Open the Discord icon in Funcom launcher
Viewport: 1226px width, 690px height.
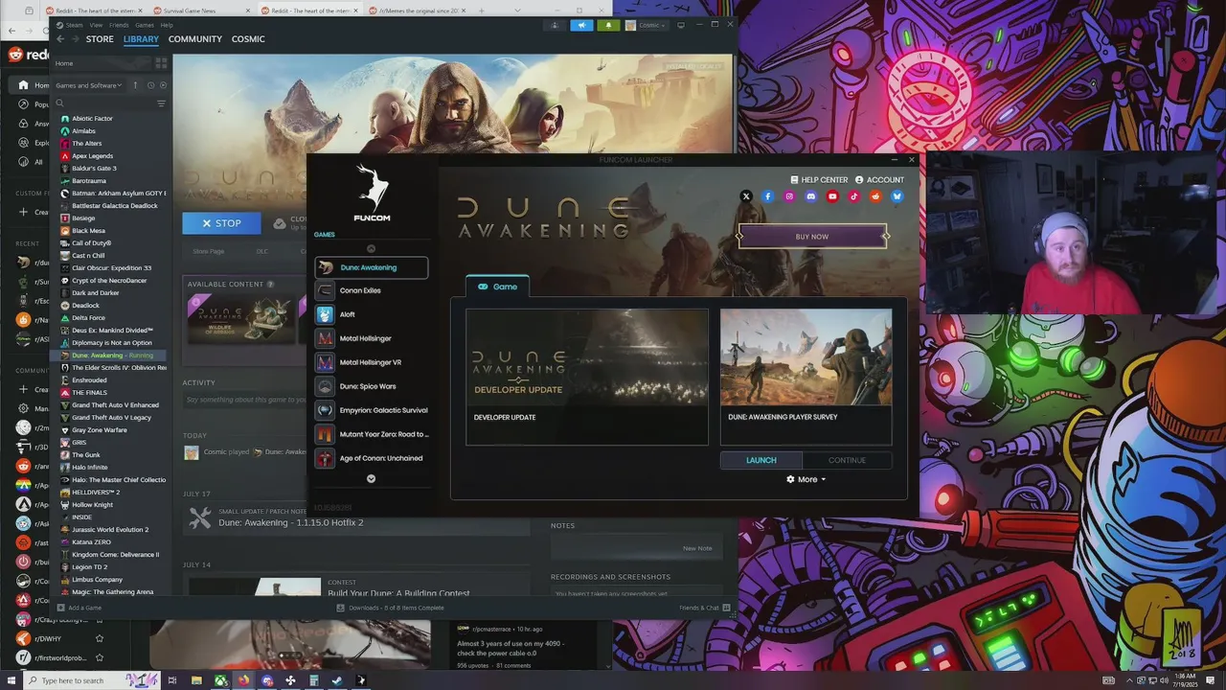pos(811,196)
